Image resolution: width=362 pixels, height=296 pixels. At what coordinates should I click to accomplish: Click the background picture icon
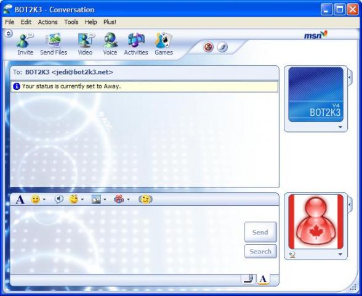(x=96, y=199)
